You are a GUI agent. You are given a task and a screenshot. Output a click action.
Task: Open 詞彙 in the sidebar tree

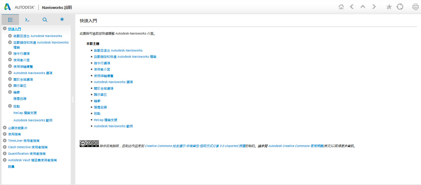coord(11,167)
